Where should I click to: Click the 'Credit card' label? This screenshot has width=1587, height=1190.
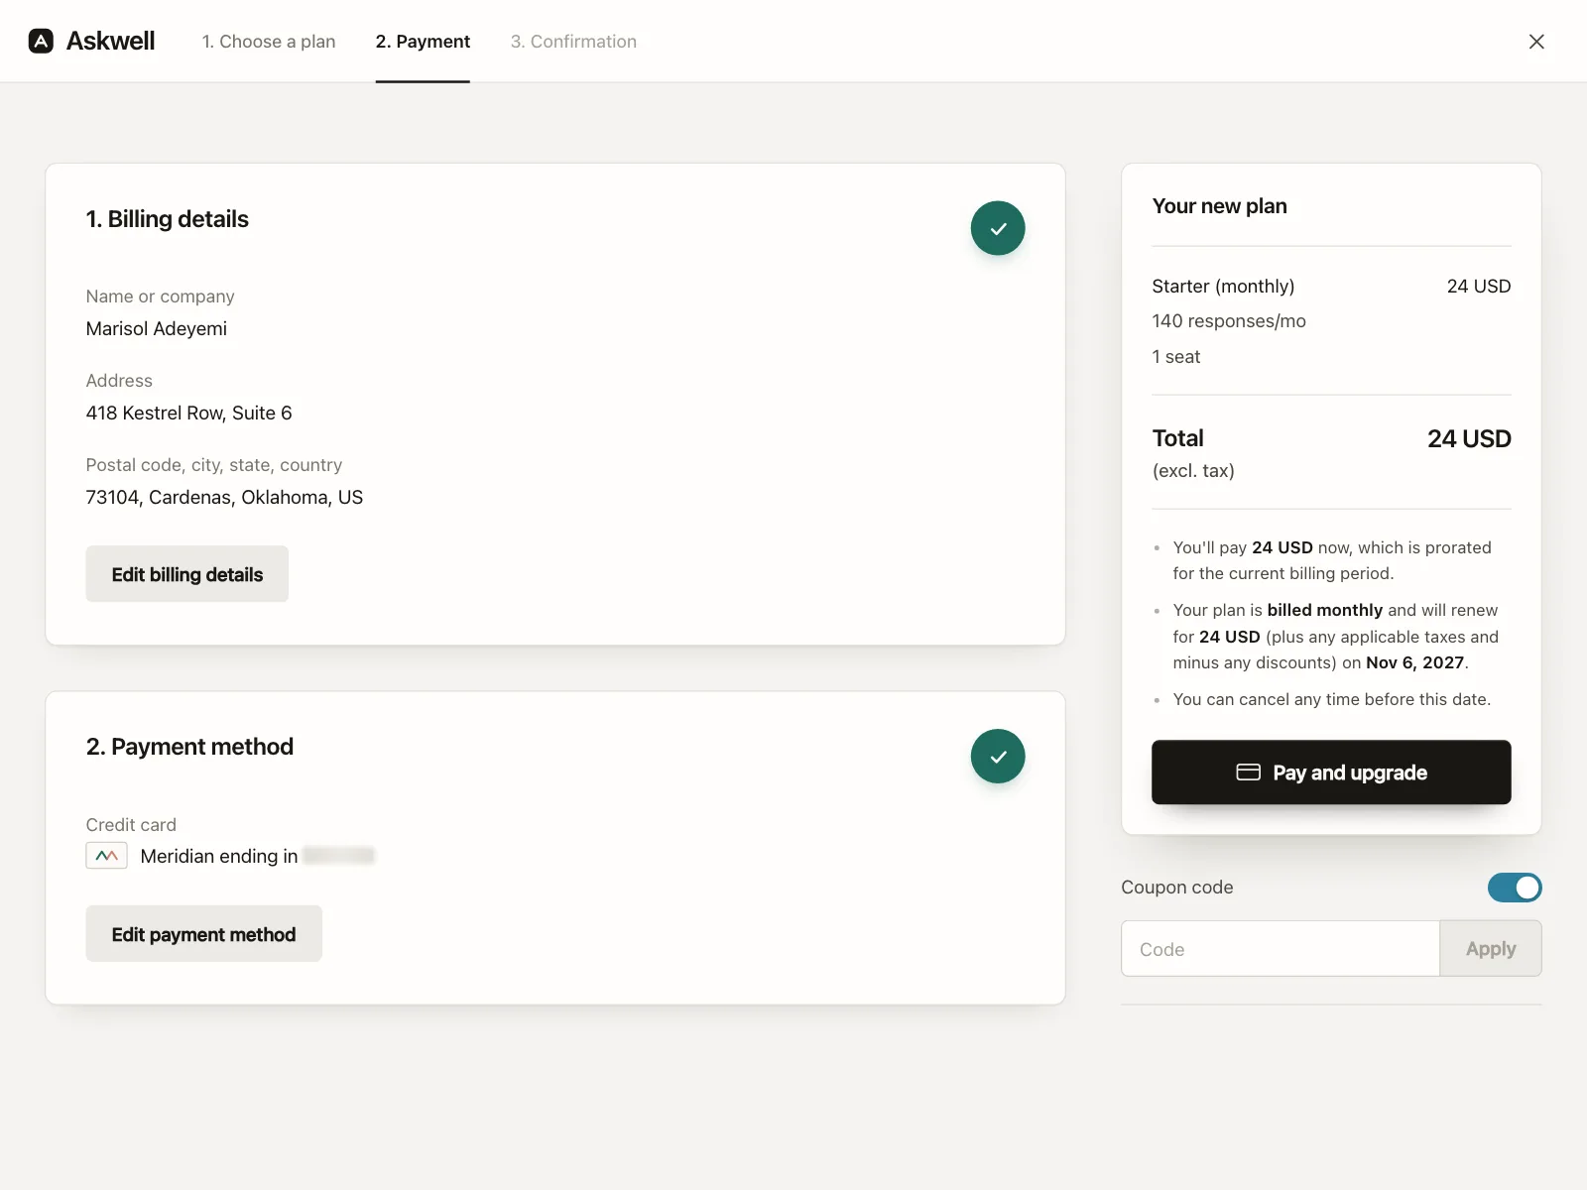[x=131, y=825]
